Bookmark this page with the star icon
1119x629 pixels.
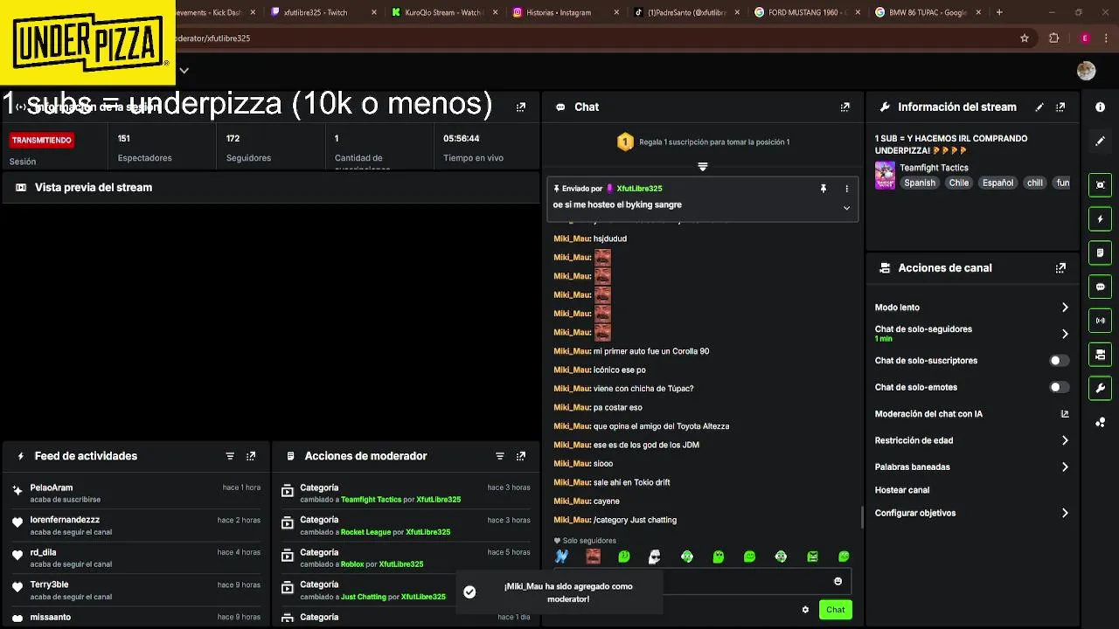coord(1025,38)
